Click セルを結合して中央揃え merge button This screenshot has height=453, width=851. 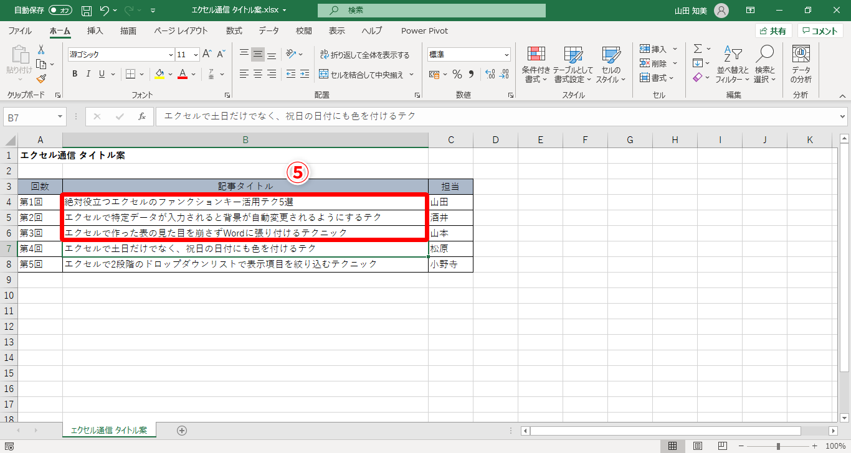tap(361, 75)
